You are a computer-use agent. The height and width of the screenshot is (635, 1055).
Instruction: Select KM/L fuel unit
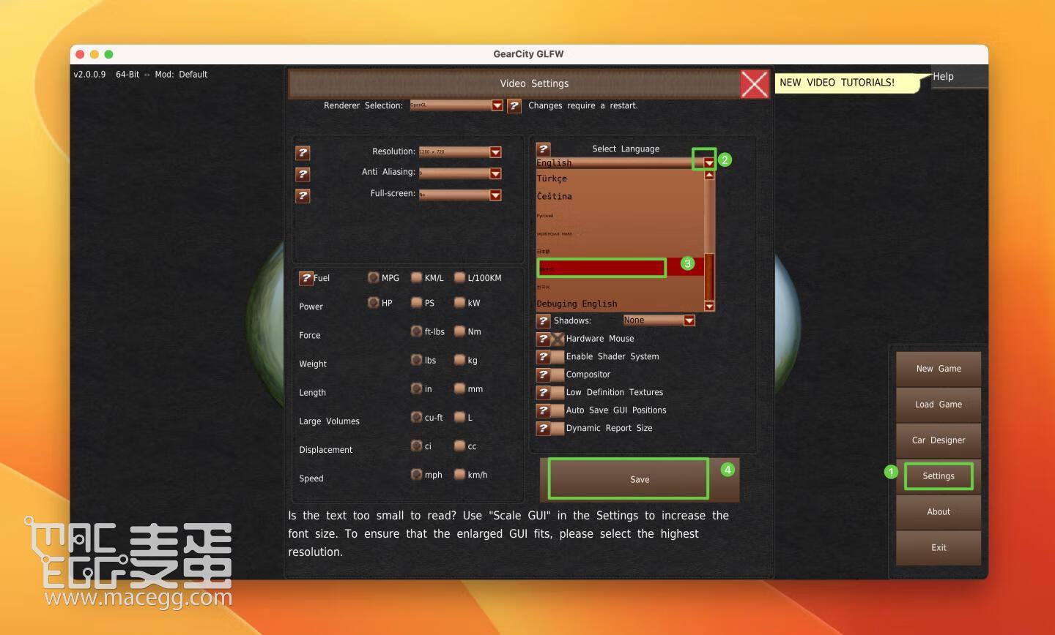click(x=416, y=277)
